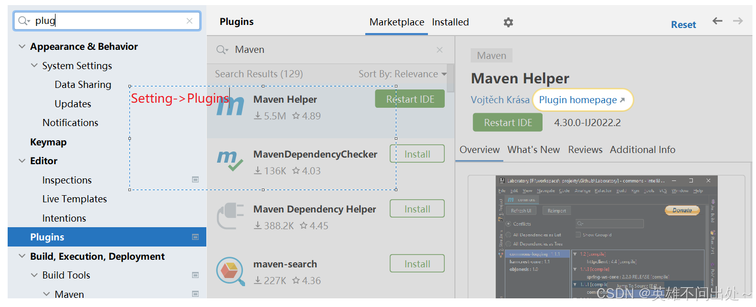Install Maven Dependency Helper plugin
This screenshot has width=756, height=307.
pyautogui.click(x=417, y=209)
